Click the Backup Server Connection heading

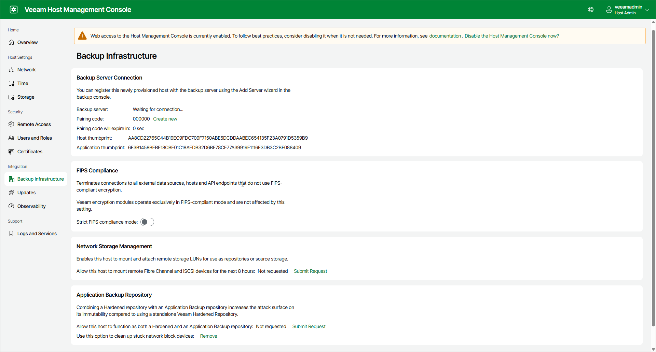(x=109, y=78)
